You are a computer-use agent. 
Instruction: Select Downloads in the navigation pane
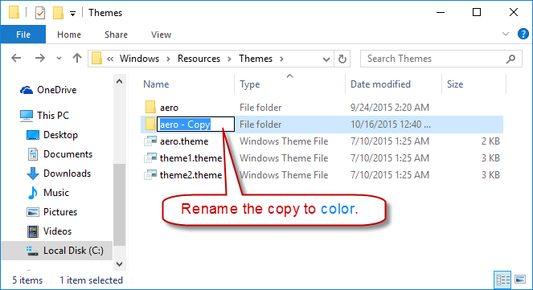click(x=67, y=174)
